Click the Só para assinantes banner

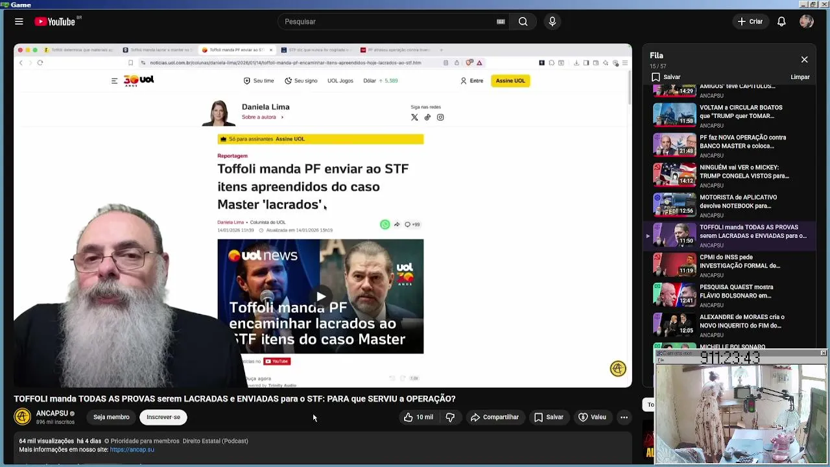[320, 139]
